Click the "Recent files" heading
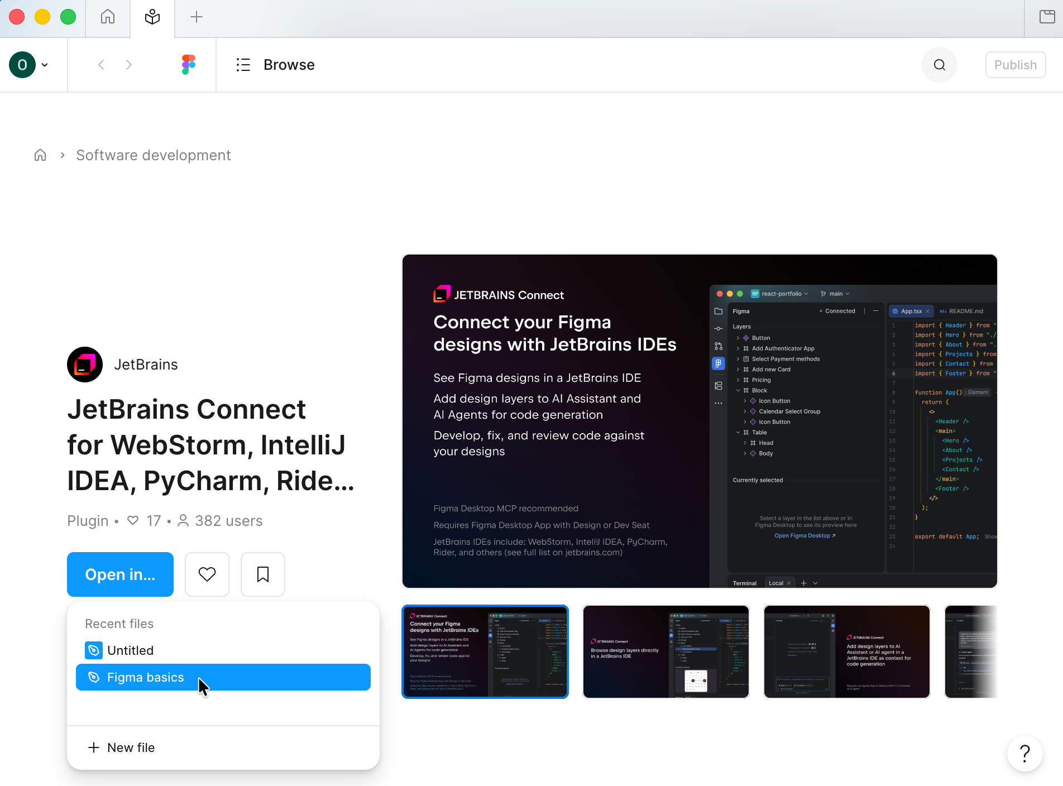This screenshot has height=786, width=1063. [x=119, y=624]
